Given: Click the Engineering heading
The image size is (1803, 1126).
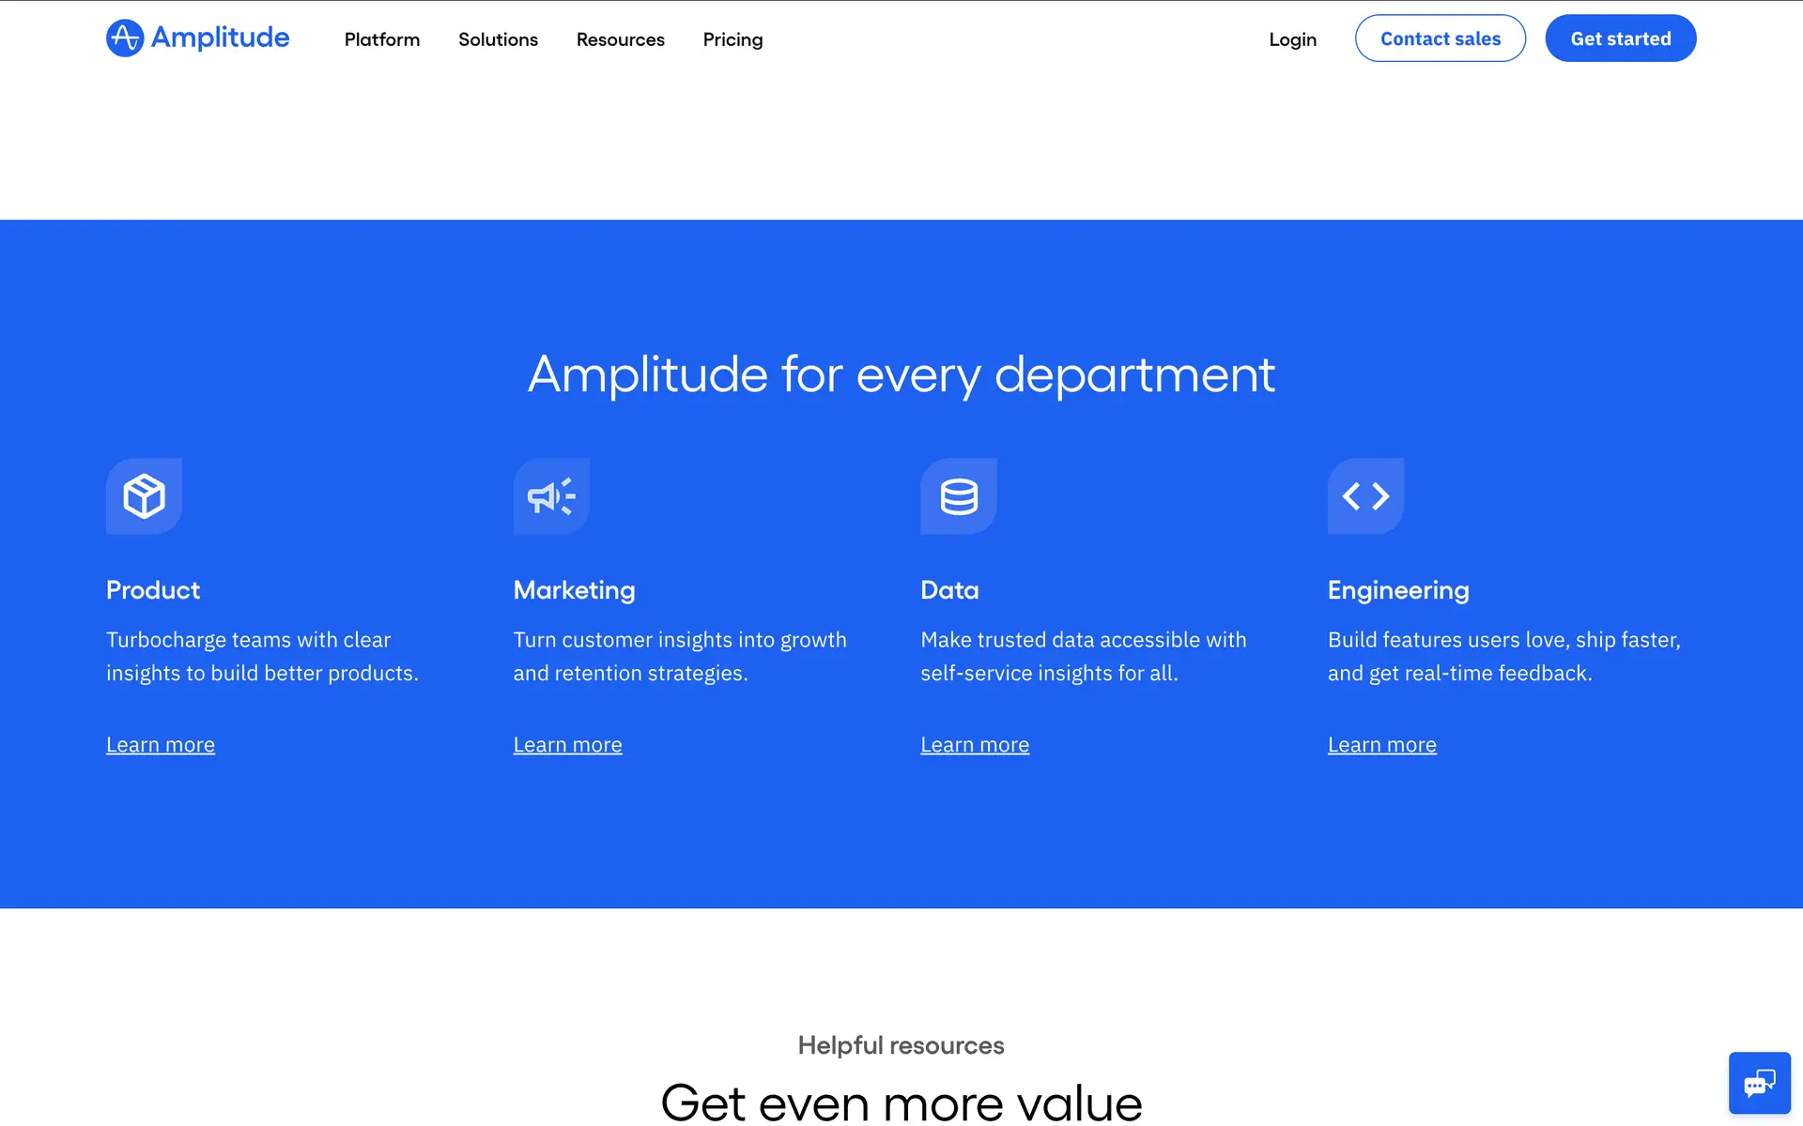Looking at the screenshot, I should (1397, 590).
